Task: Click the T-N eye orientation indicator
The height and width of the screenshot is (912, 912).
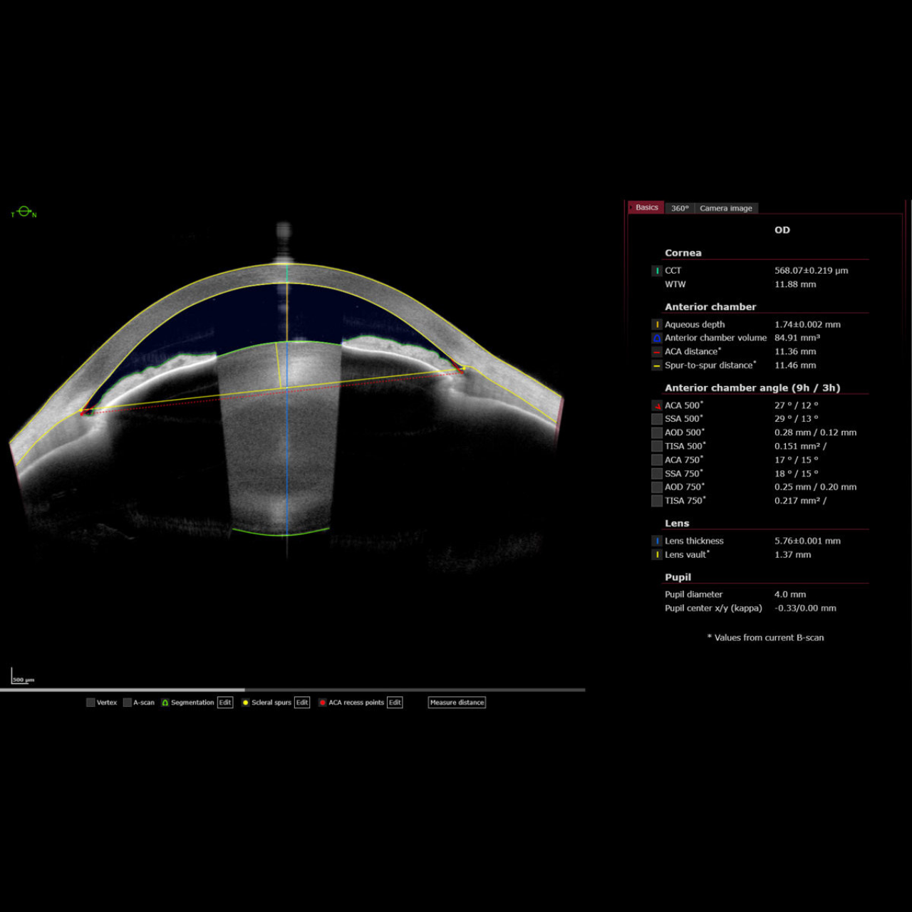Action: 24,212
